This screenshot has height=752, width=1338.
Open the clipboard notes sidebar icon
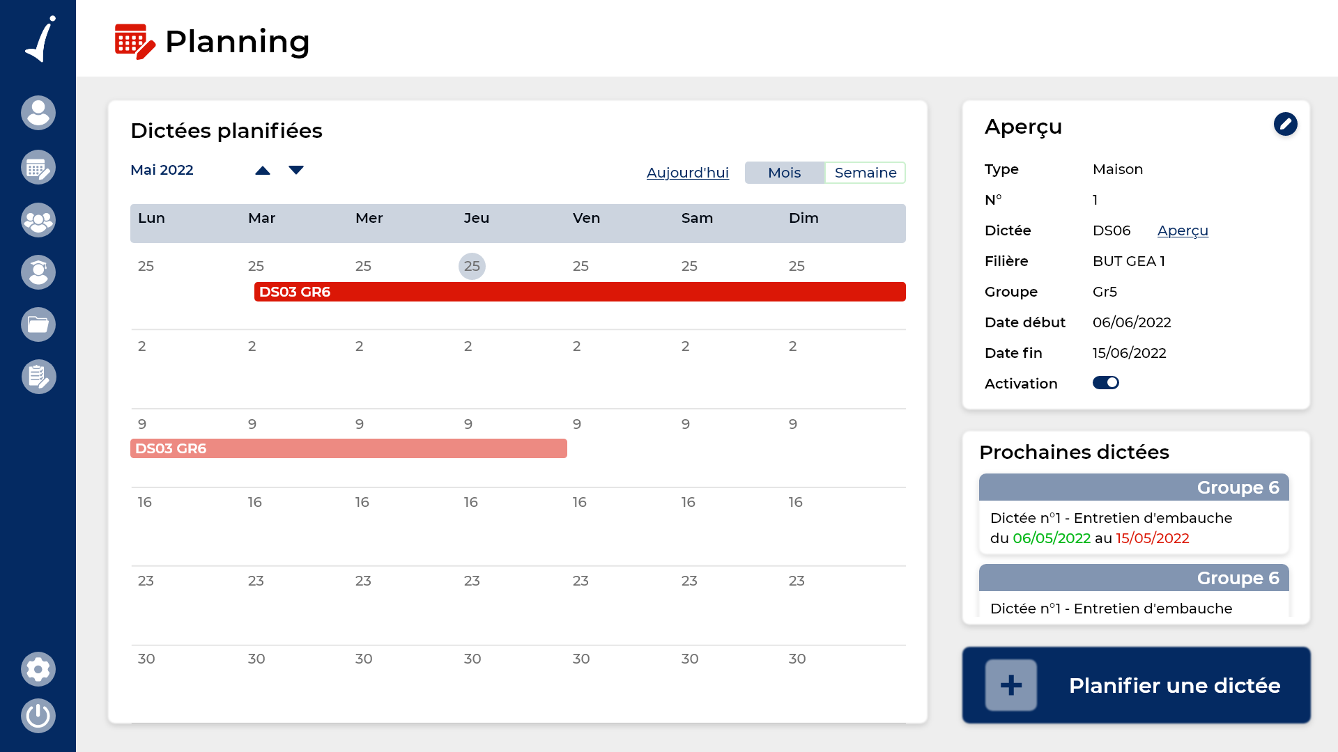[38, 377]
